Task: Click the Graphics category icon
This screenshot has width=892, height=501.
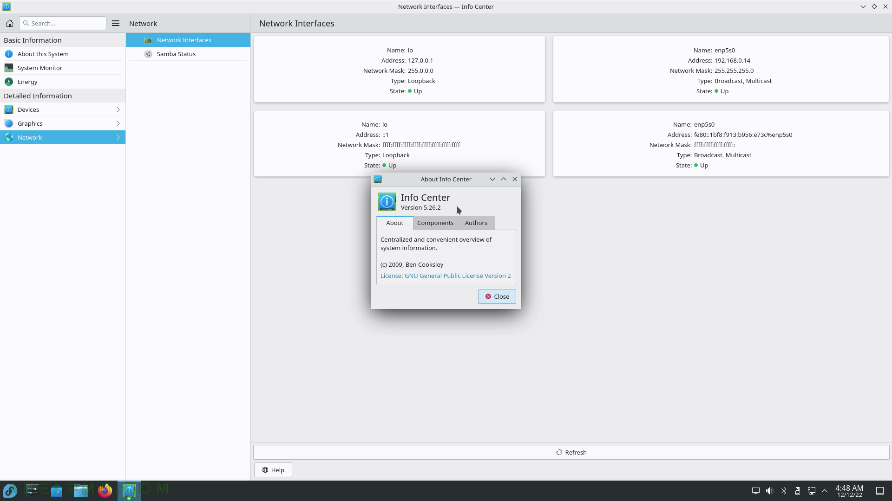Action: click(9, 123)
